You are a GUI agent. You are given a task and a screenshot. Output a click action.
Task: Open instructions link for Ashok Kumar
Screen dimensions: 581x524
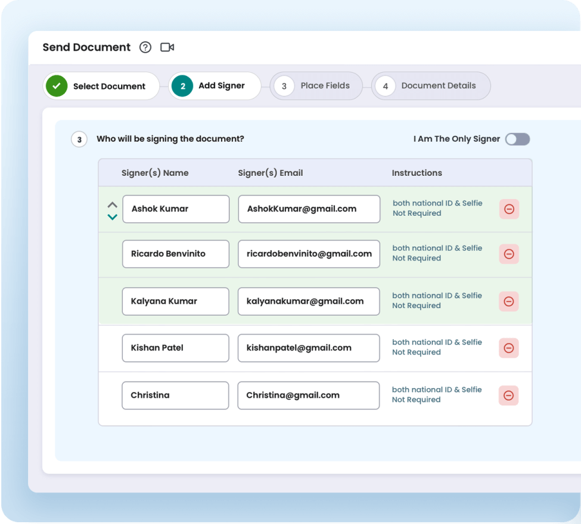coord(437,208)
